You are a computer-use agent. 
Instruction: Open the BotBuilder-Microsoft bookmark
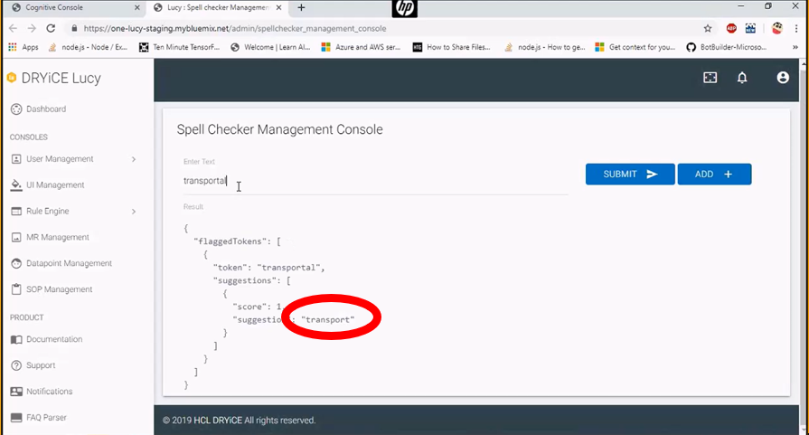(x=726, y=47)
